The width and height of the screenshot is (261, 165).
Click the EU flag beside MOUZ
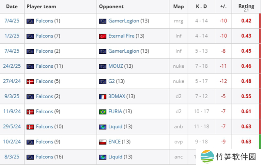tap(102, 66)
